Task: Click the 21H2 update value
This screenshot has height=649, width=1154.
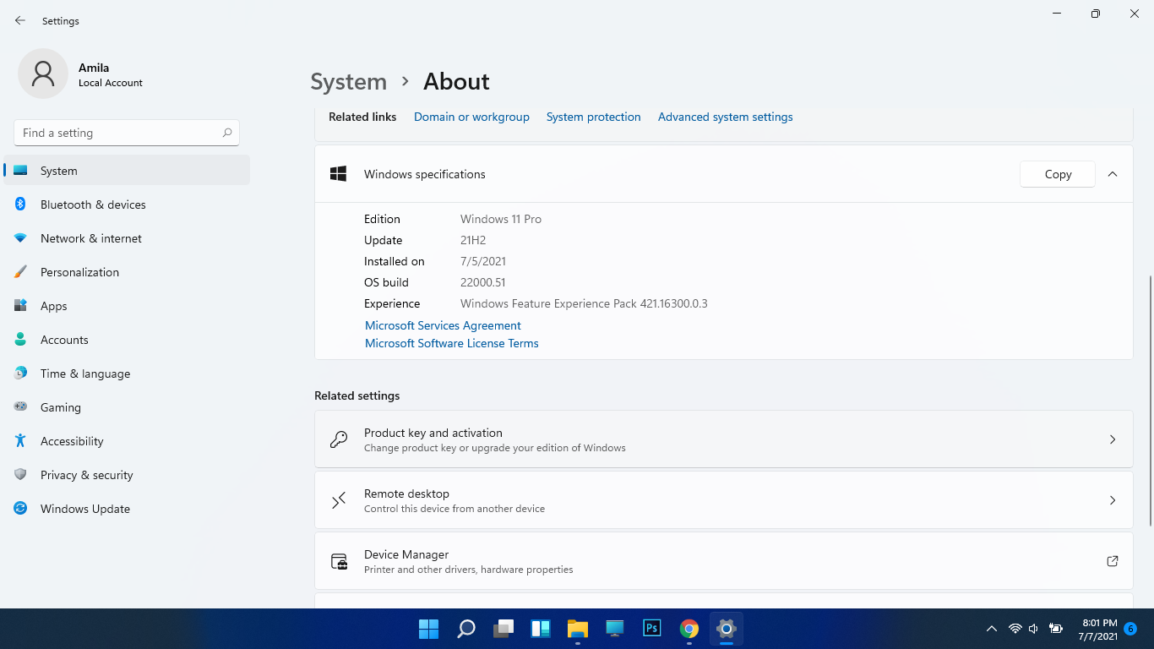Action: point(473,240)
